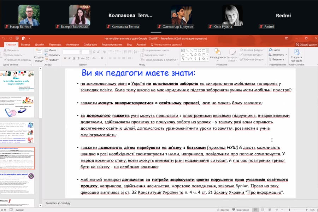Image resolution: width=318 pixels, height=212 pixels.
Task: Open the Формат по образцу painter
Action: pos(5,60)
